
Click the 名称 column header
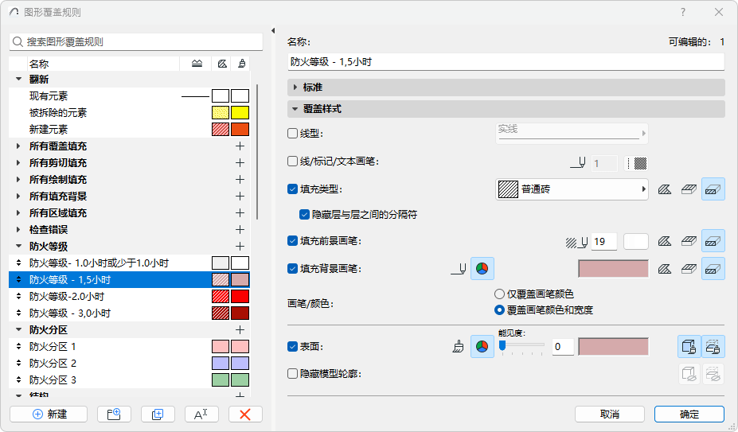pos(103,64)
